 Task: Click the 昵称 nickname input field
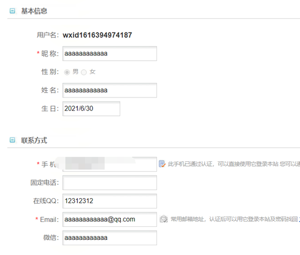(x=109, y=54)
